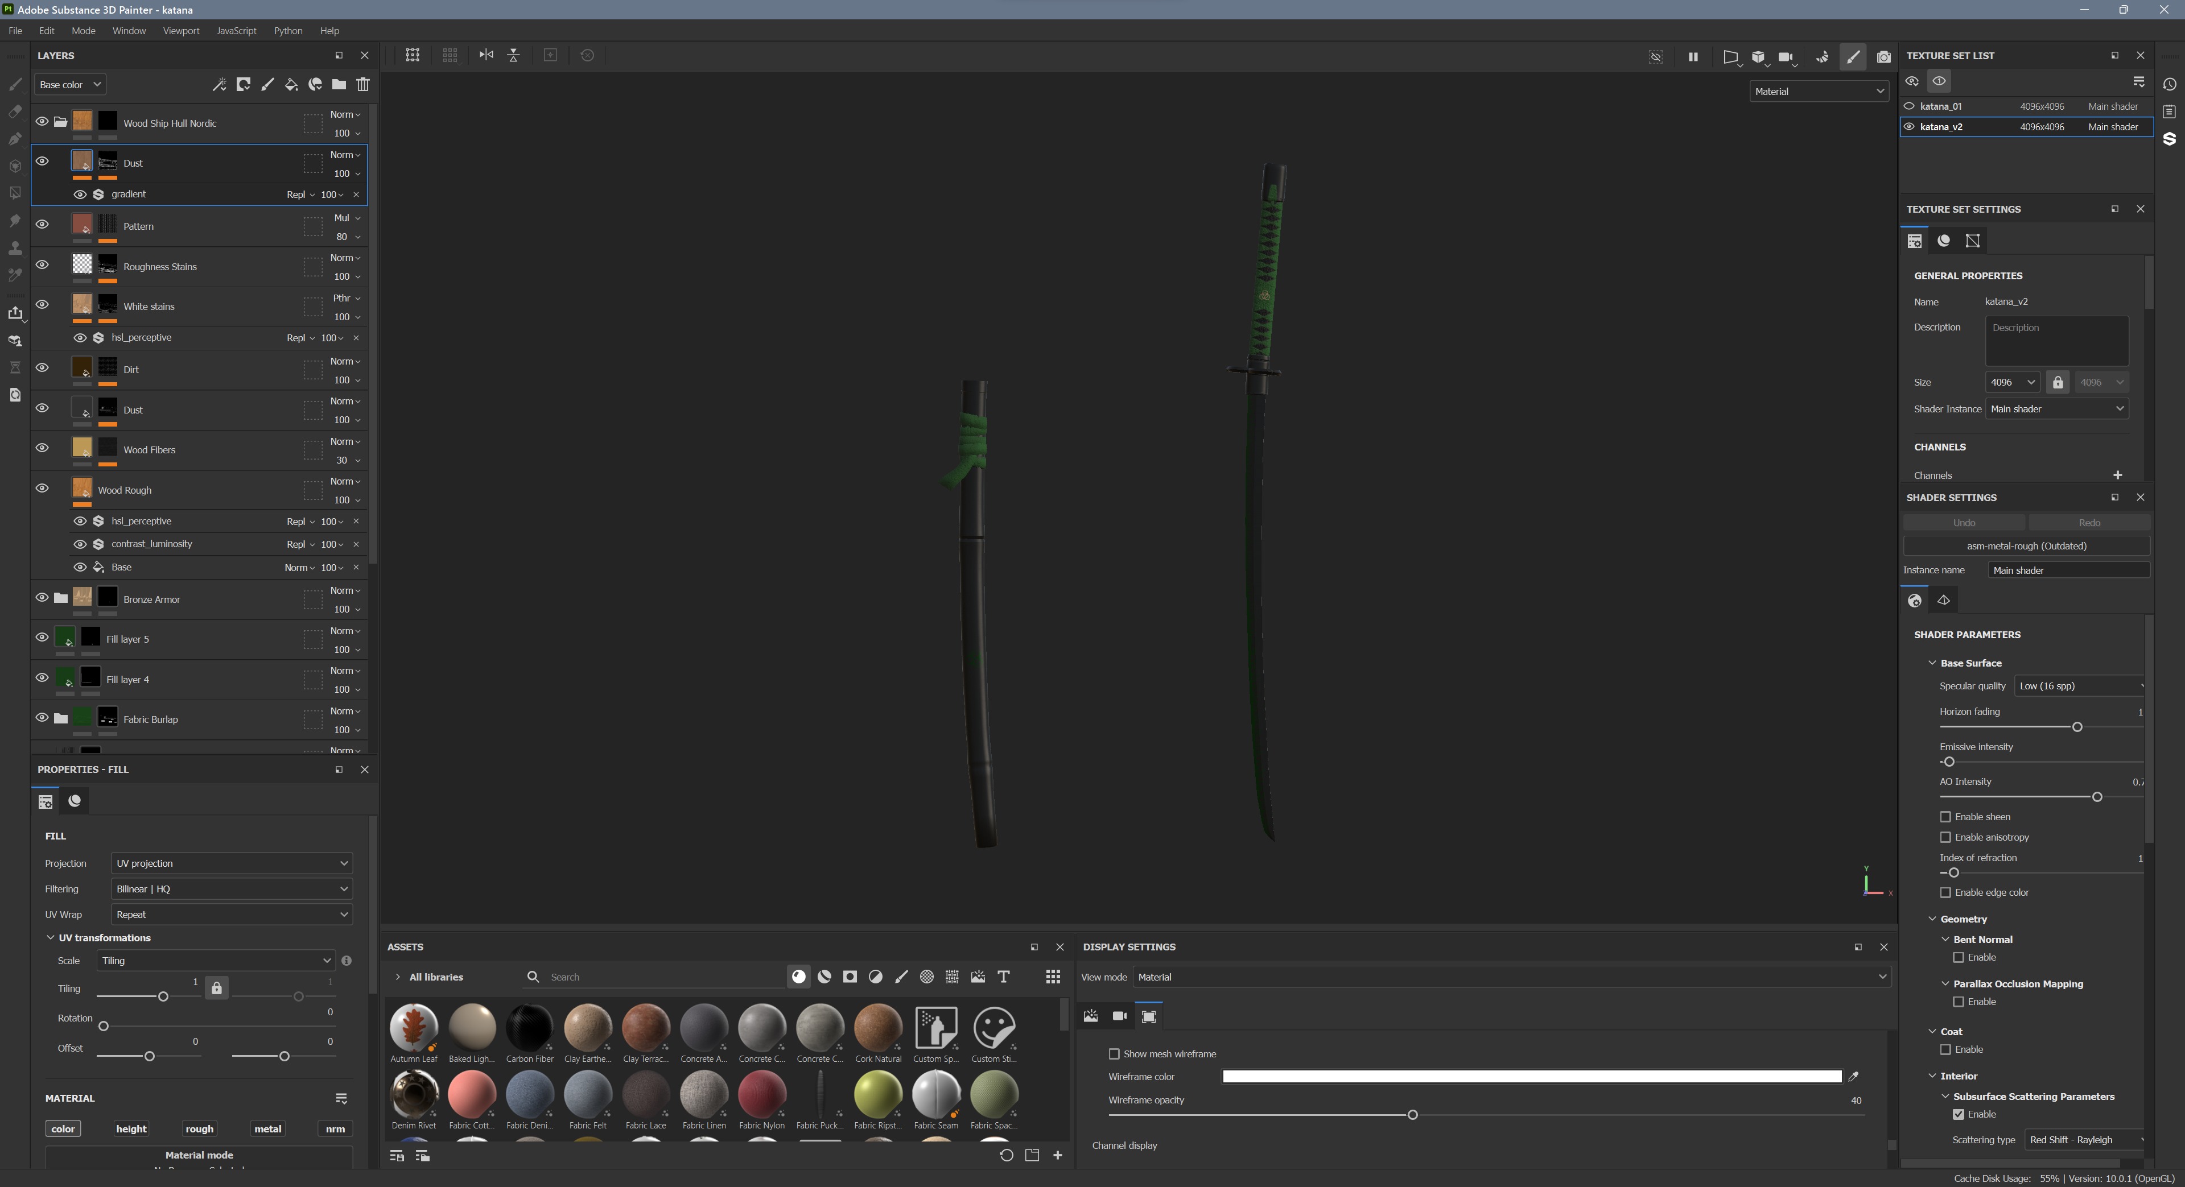This screenshot has height=1187, width=2185.
Task: Delete layer using the trash icon
Action: pyautogui.click(x=363, y=84)
